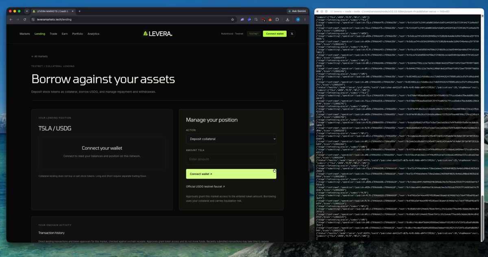
Task: Open the Portfolio nav item
Action: click(x=78, y=34)
